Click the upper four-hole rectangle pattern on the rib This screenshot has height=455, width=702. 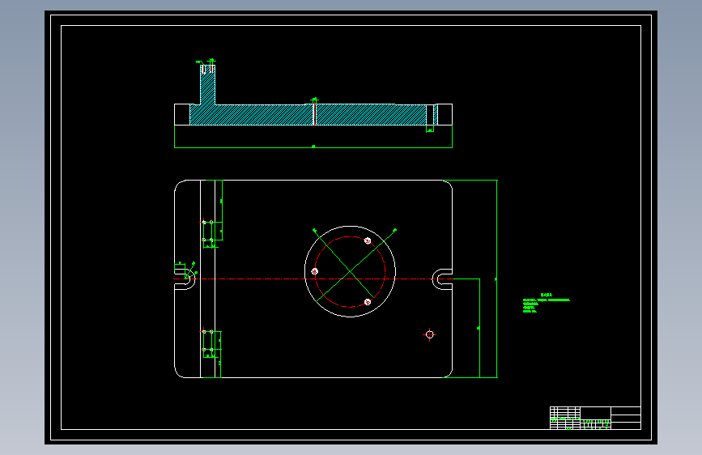pos(208,231)
